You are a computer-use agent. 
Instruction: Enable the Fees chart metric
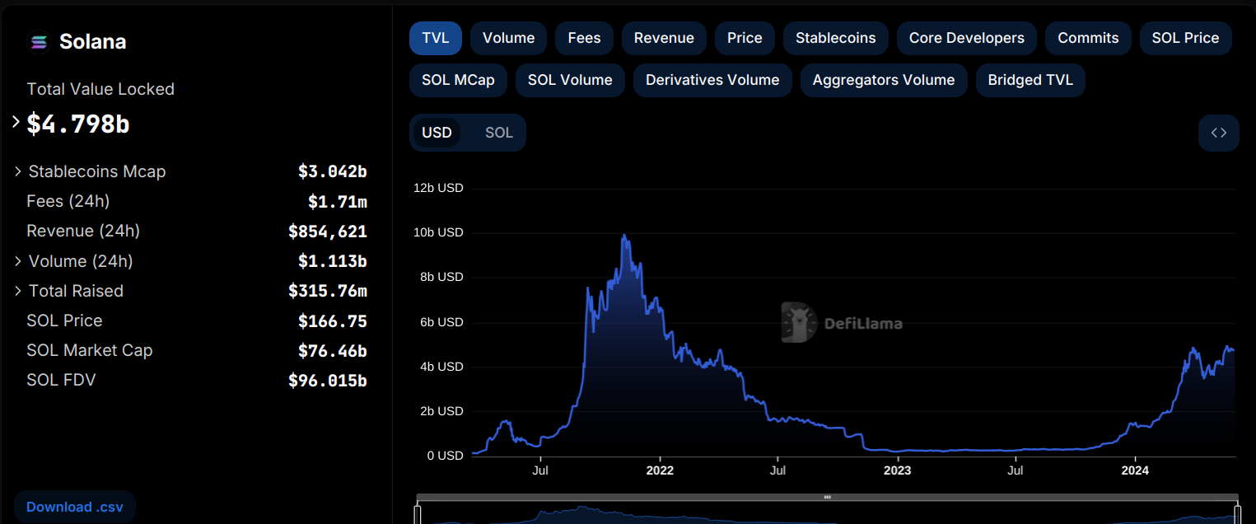tap(583, 38)
